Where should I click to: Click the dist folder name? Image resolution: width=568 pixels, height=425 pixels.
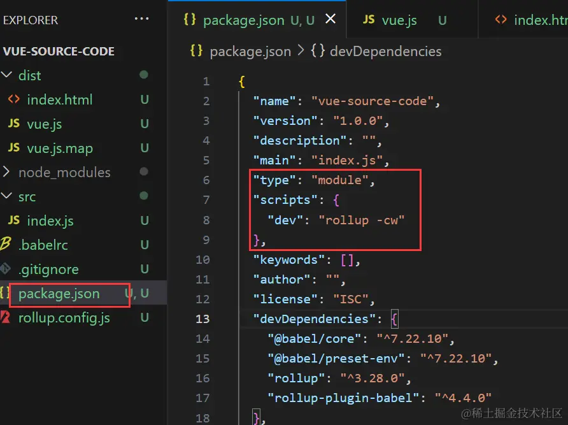[x=30, y=75]
